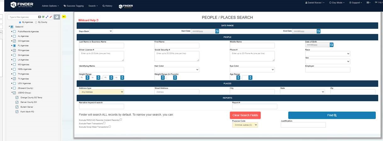This screenshot has width=383, height=141.
Task: Open the Date of Birth calendar picker
Action: pyautogui.click(x=331, y=45)
